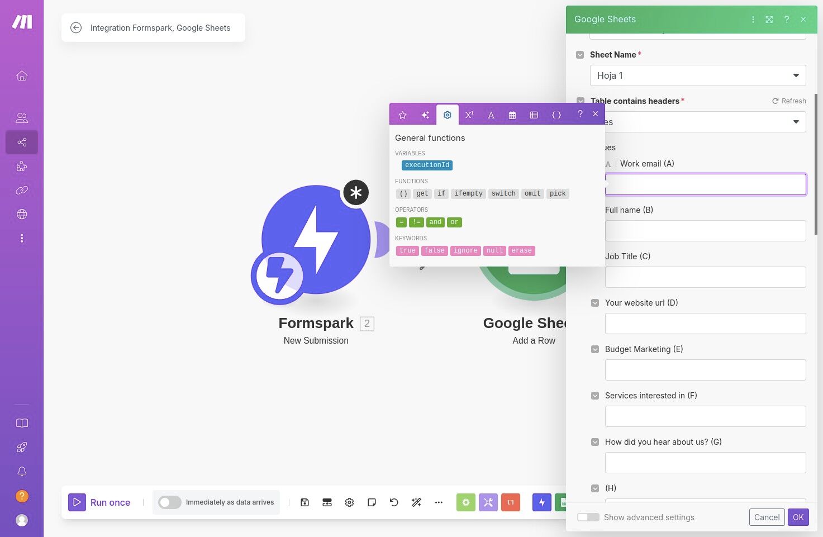The image size is (823, 537).
Task: Open the user profile avatar
Action: point(22,520)
